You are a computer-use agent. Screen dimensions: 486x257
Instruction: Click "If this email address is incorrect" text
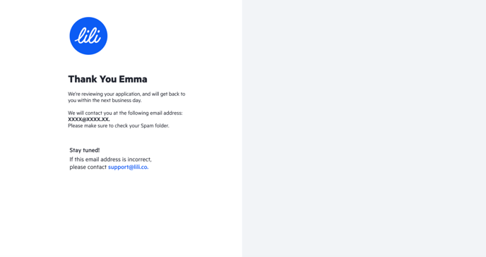tap(110, 159)
